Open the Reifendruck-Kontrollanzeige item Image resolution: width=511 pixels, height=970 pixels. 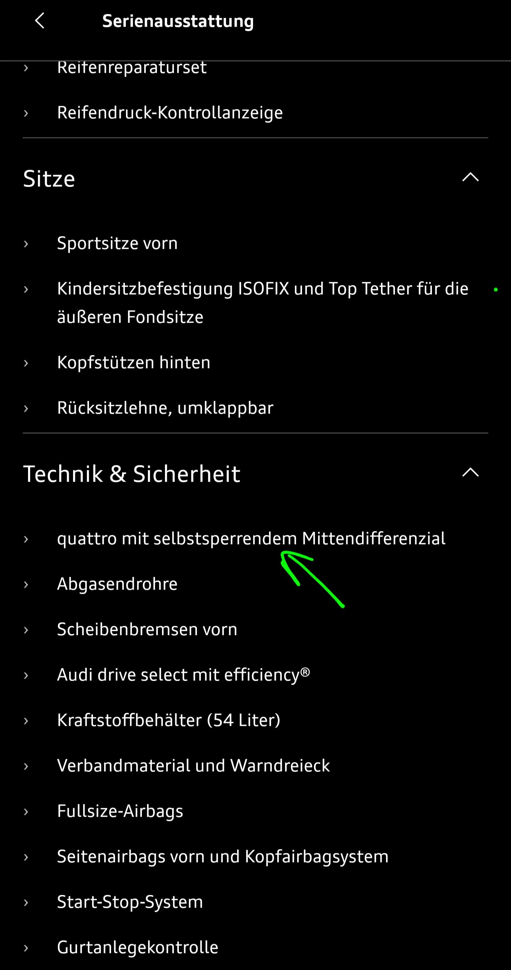pyautogui.click(x=170, y=113)
